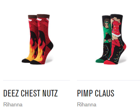Click the red heel of the Christmas sock

point(125,47)
